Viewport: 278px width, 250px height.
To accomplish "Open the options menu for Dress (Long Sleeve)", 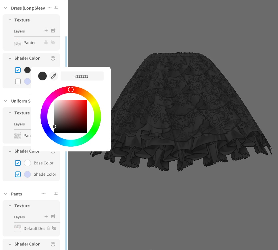I will pos(50,8).
